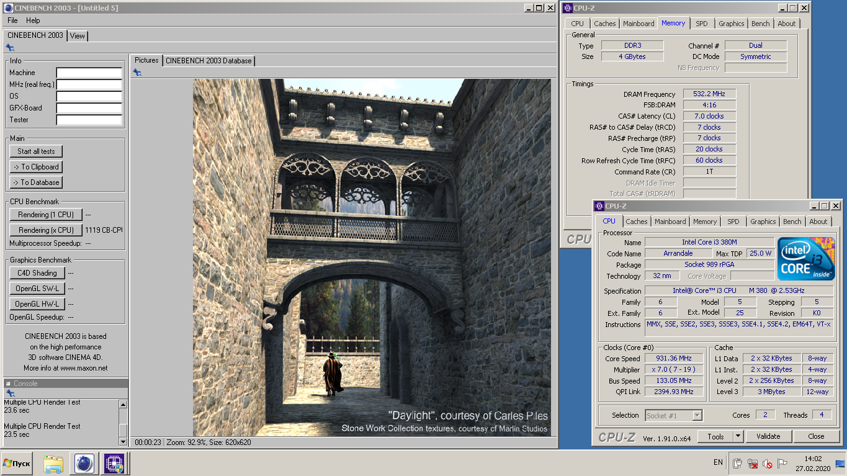Screen dimensions: 847x476
Task: Activate the CPU-Z taskbar icon
Action: pos(114,464)
